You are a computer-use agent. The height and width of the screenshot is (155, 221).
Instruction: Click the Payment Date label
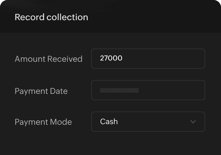click(41, 91)
